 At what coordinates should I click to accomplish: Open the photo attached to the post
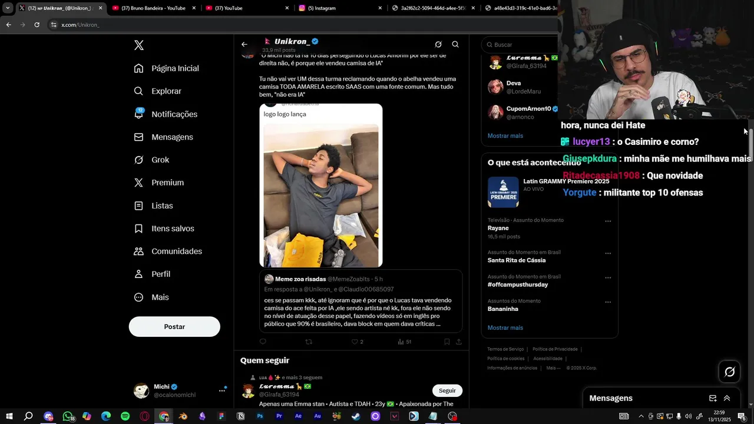321,185
